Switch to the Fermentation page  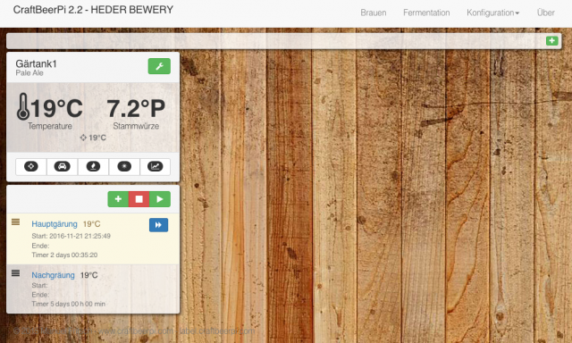426,13
